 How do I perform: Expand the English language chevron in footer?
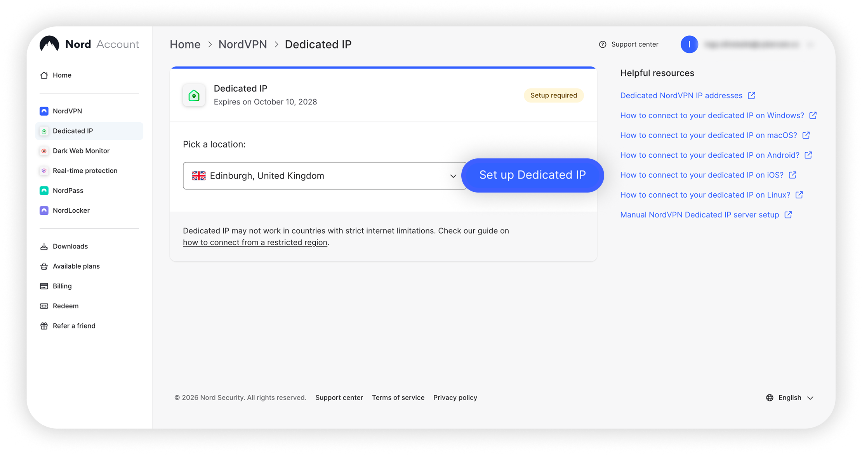810,398
